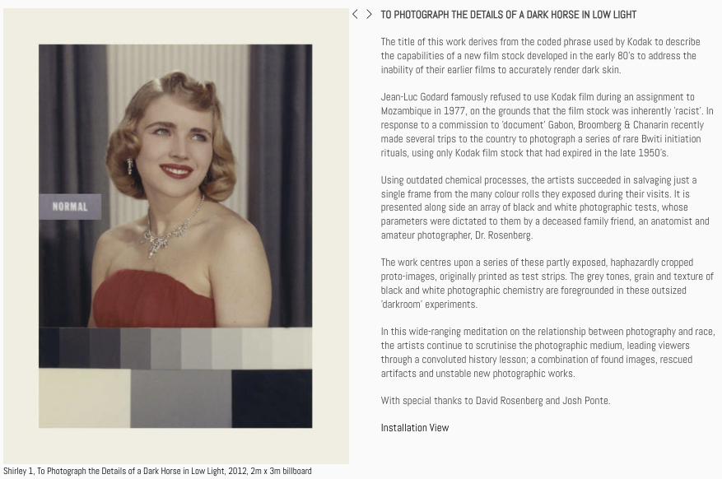Click the red dress area in the portrait
Screen dimensions: 722x479
coord(154,299)
